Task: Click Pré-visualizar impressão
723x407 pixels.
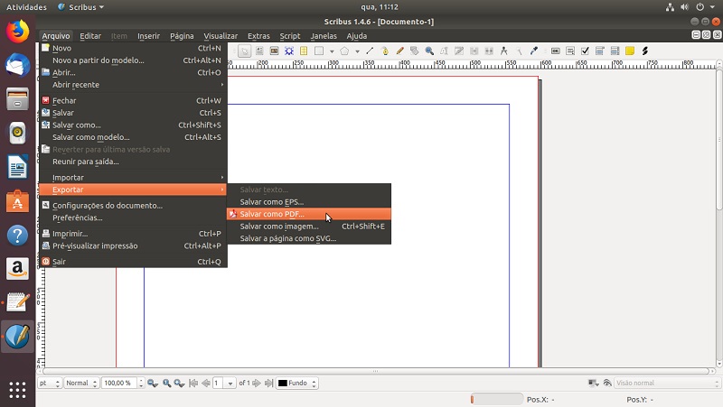Action: click(133, 245)
